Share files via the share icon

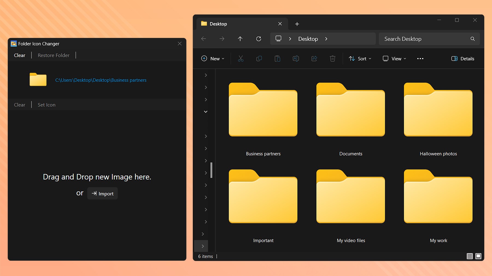[x=314, y=58]
